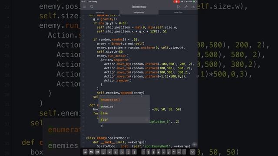Click 'enemy.run_action(' in the code
Viewport: 278px width, 156px height.
coord(112,56)
